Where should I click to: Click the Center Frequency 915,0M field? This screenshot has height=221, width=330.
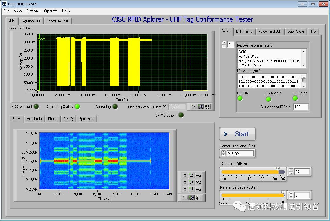pos(240,154)
